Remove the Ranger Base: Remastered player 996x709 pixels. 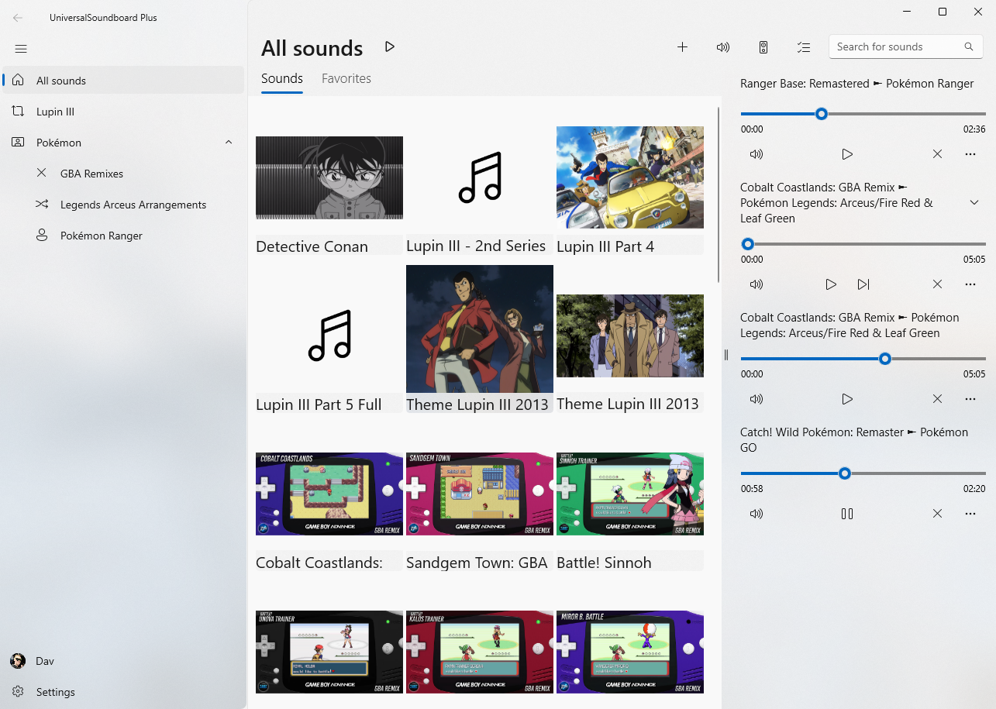click(x=937, y=154)
